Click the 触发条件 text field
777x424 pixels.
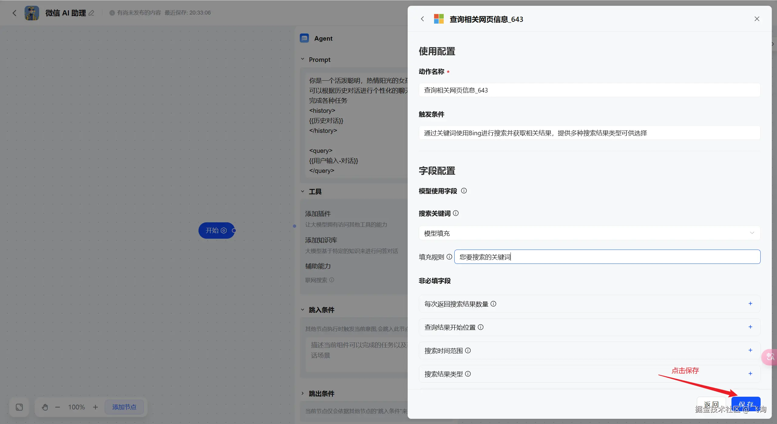(589, 133)
